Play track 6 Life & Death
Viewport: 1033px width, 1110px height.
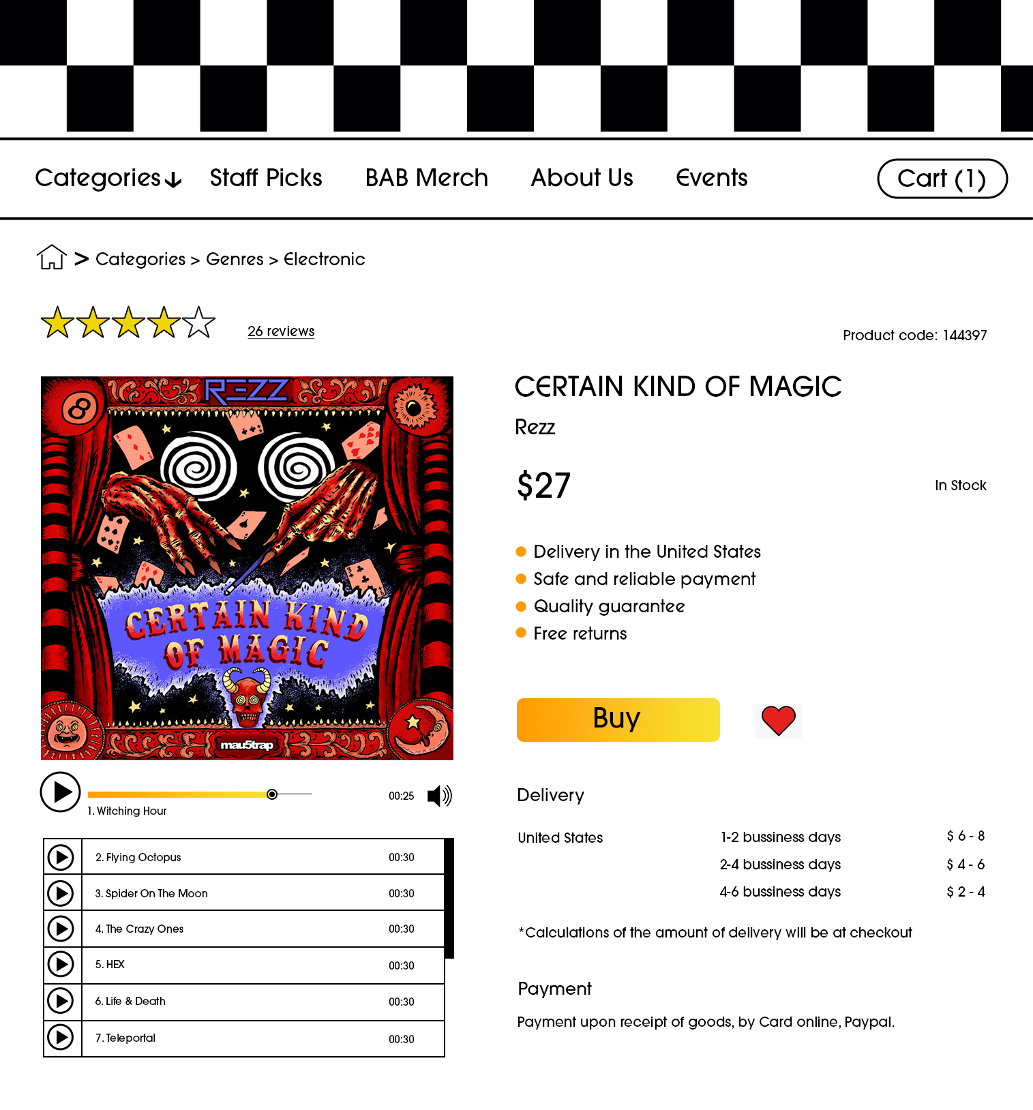coord(61,1001)
